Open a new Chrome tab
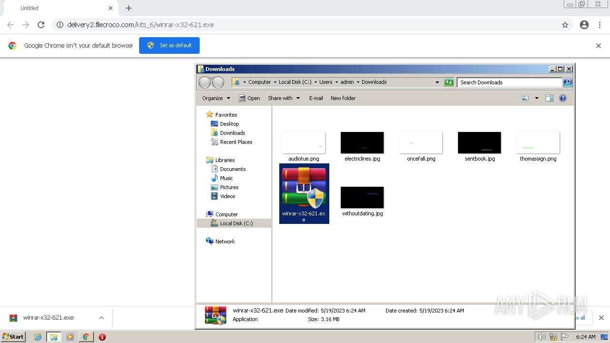The height and width of the screenshot is (343, 610). [129, 8]
